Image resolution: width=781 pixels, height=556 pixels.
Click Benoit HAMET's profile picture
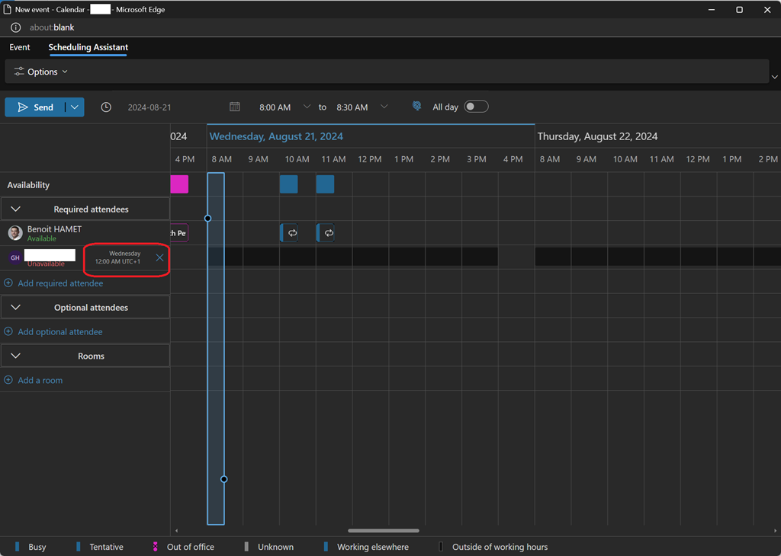pos(15,233)
